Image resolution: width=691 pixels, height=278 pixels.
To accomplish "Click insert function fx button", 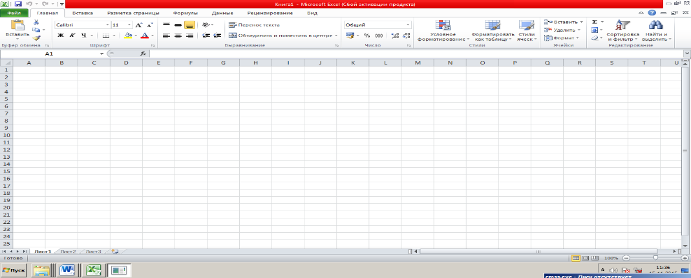I will pyautogui.click(x=143, y=54).
